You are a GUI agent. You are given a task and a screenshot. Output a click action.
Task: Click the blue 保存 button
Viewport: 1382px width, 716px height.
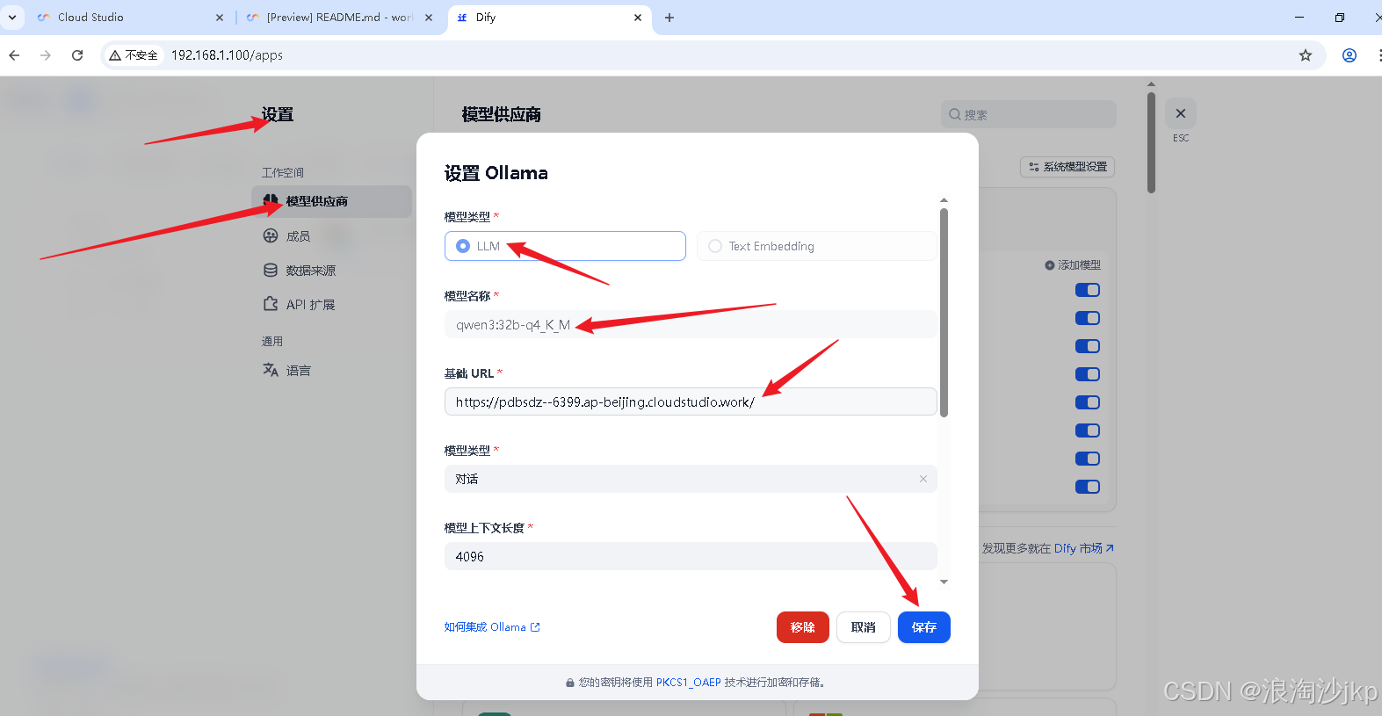pyautogui.click(x=924, y=627)
